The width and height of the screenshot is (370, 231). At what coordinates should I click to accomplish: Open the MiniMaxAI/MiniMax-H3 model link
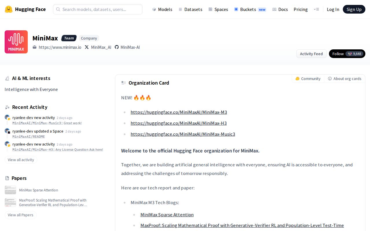pos(179,123)
